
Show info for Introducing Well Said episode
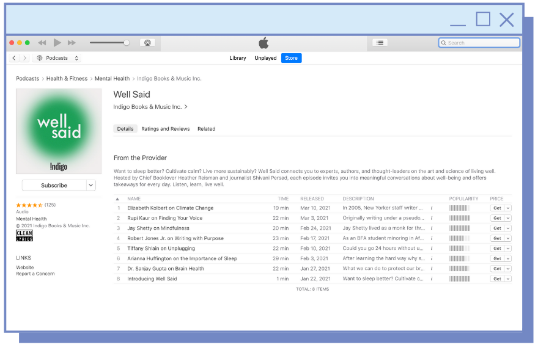click(x=432, y=279)
